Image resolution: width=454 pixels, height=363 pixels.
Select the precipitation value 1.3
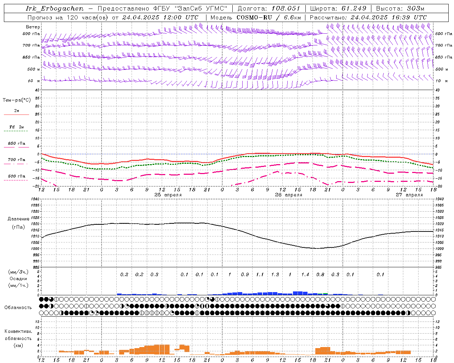(x=275, y=275)
